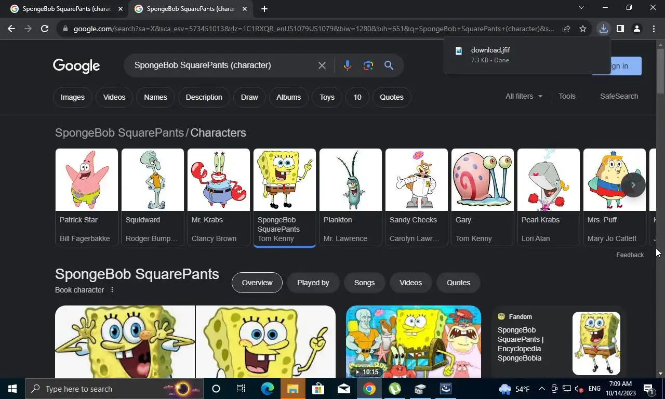Open Mr. Krabs character card
The width and height of the screenshot is (665, 399).
click(219, 197)
